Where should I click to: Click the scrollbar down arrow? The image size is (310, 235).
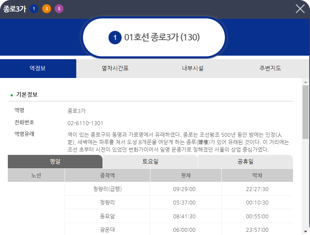pyautogui.click(x=305, y=232)
